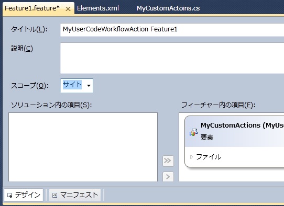Image resolution: width=284 pixels, height=206 pixels.
Task: Click the フィーチャー内の項目 label
Action: (x=219, y=105)
